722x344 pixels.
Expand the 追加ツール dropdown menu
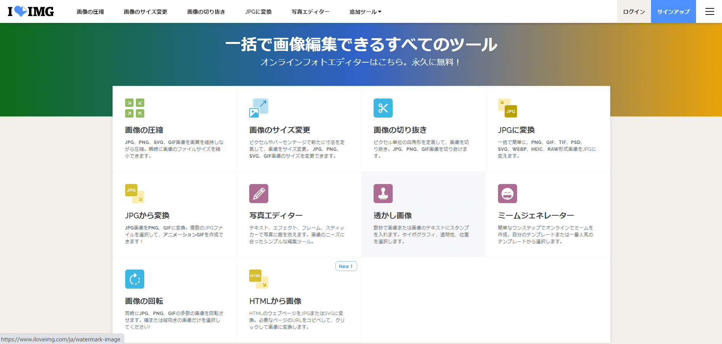click(365, 12)
